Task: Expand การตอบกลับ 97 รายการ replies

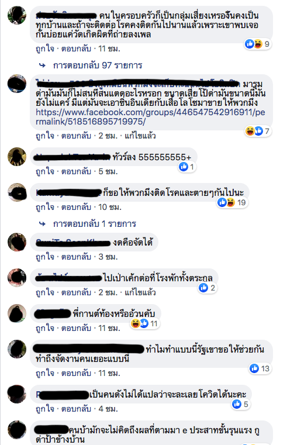Action: [x=98, y=65]
